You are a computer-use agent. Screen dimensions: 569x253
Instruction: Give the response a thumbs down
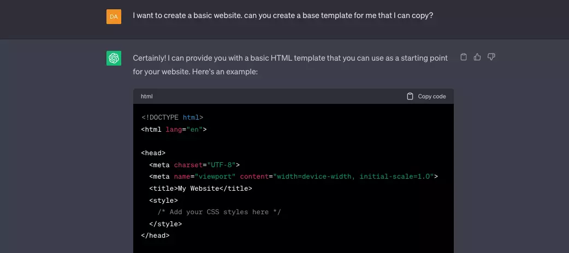[x=491, y=57]
